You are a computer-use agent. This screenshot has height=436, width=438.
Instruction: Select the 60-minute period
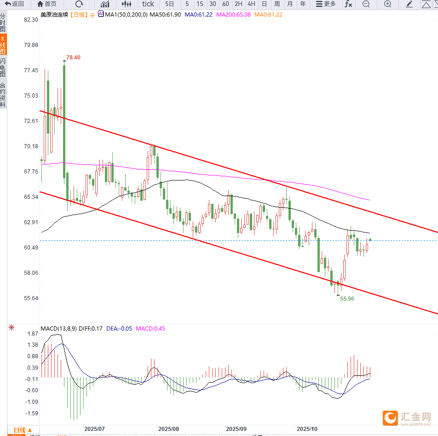(225, 4)
